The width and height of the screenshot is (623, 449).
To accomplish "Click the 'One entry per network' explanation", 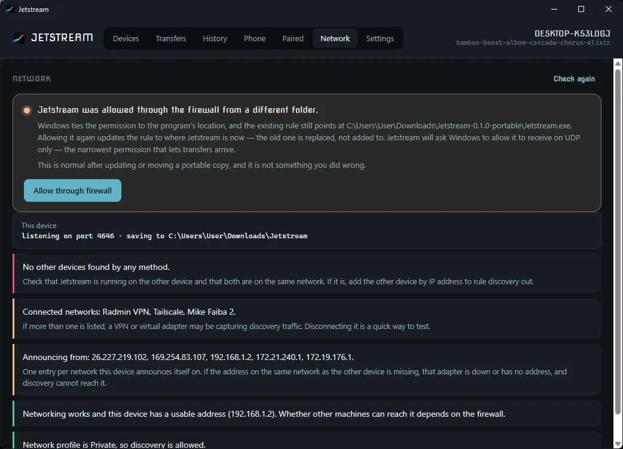I will (x=294, y=377).
